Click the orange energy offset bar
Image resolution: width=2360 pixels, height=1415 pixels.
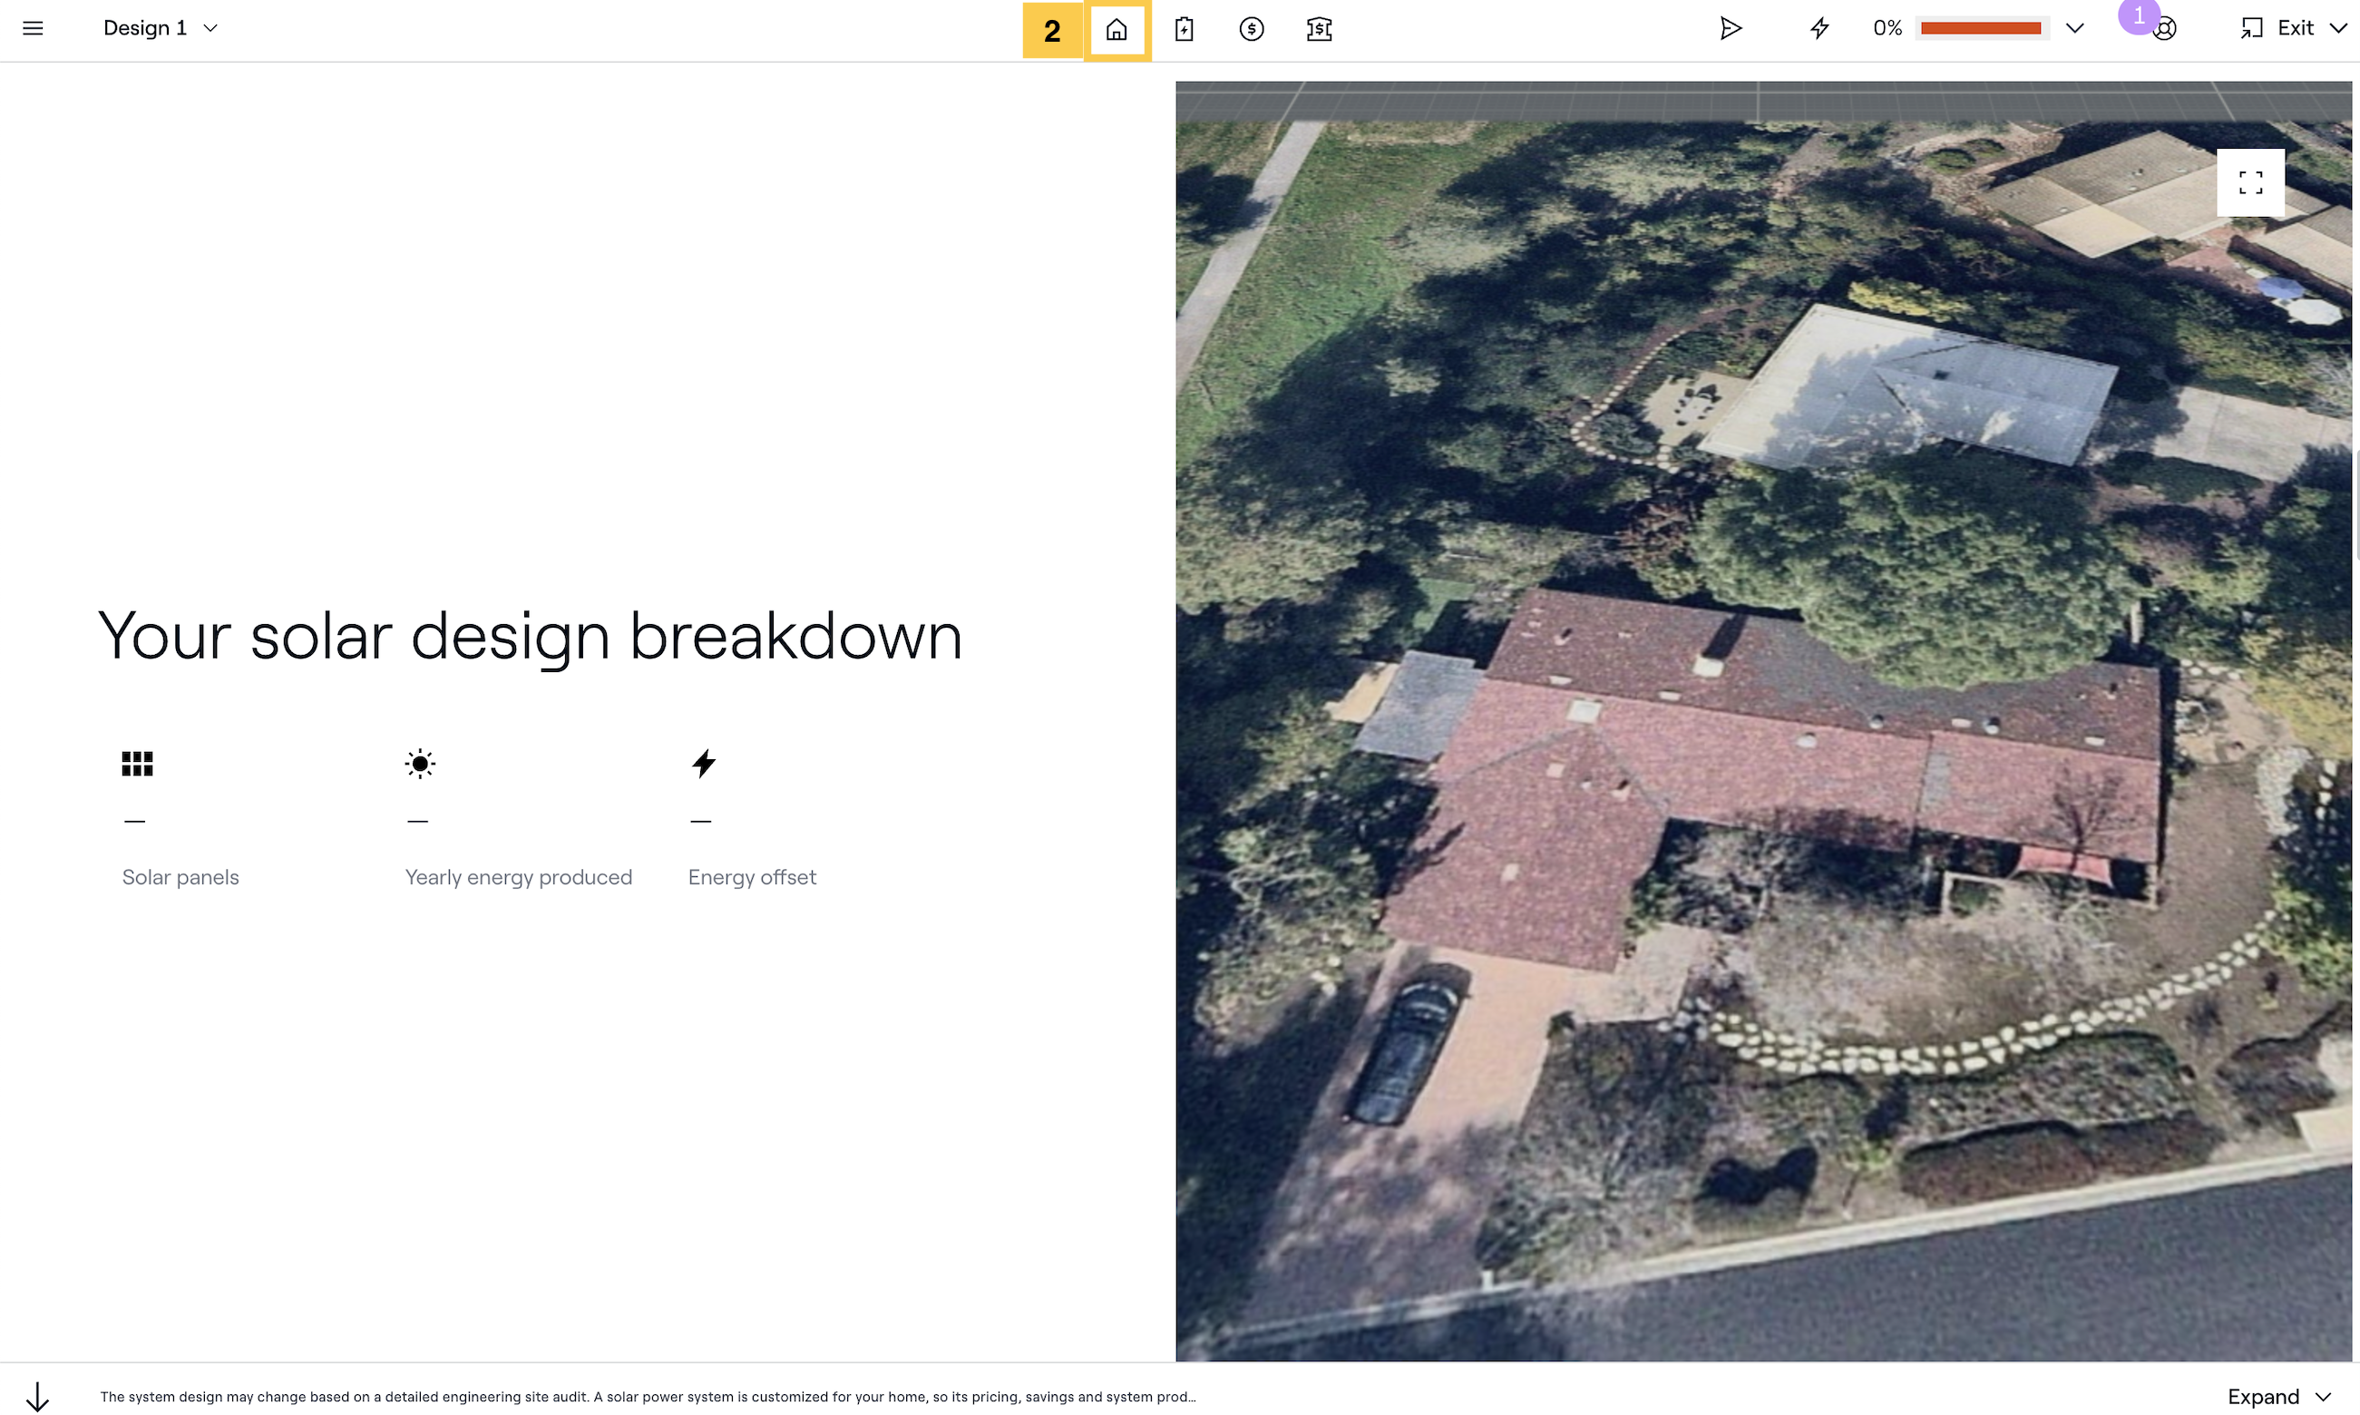(x=1980, y=29)
